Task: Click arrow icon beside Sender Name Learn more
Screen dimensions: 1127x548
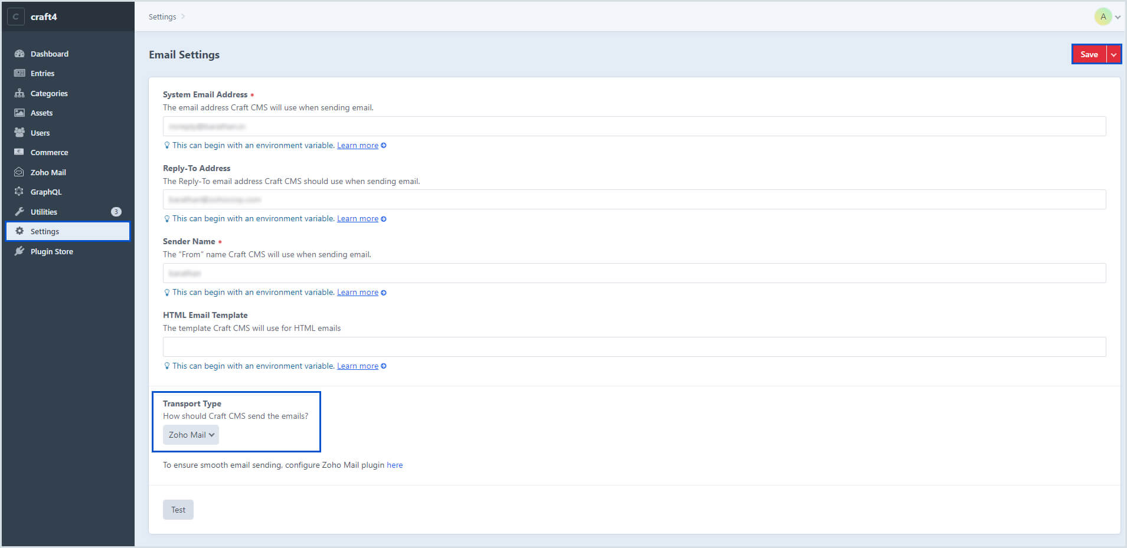Action: (384, 293)
